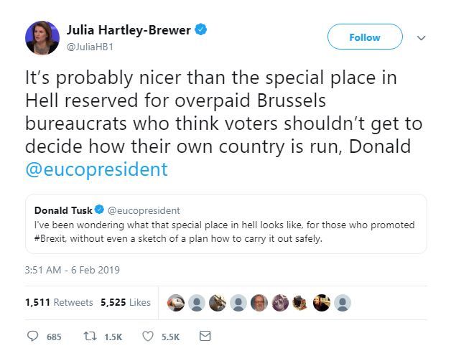Click the envelope direct message icon
Viewport: 451px width, 361px height.
[x=205, y=336]
